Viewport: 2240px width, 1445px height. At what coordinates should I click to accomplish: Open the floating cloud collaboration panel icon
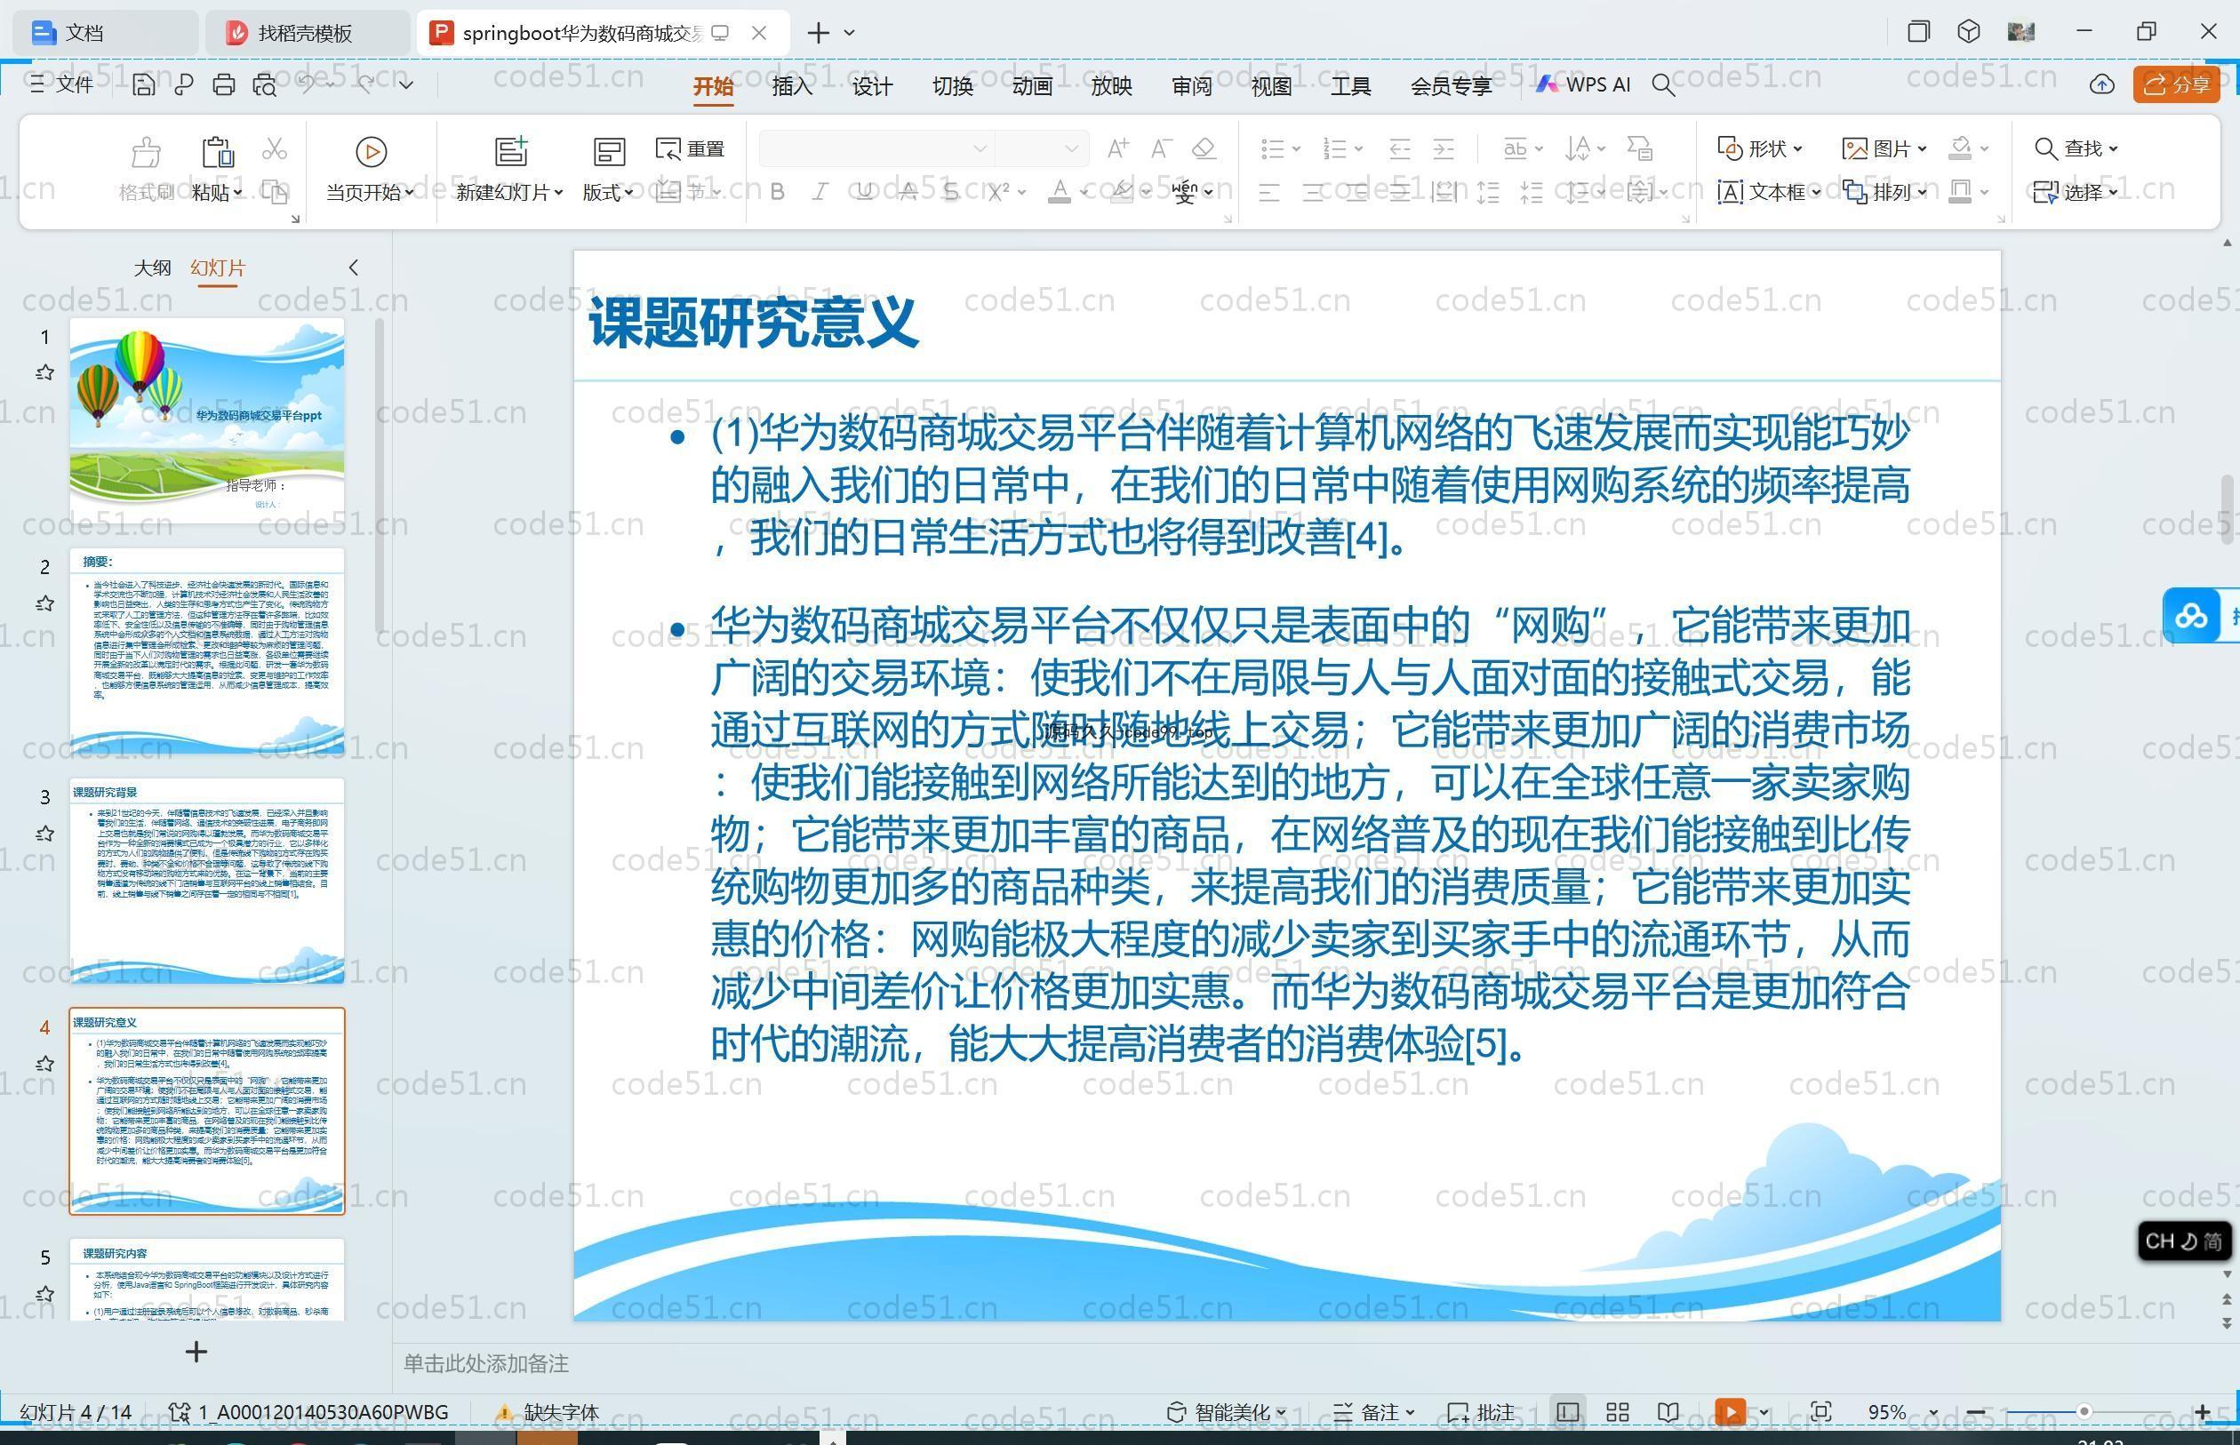click(x=2191, y=616)
